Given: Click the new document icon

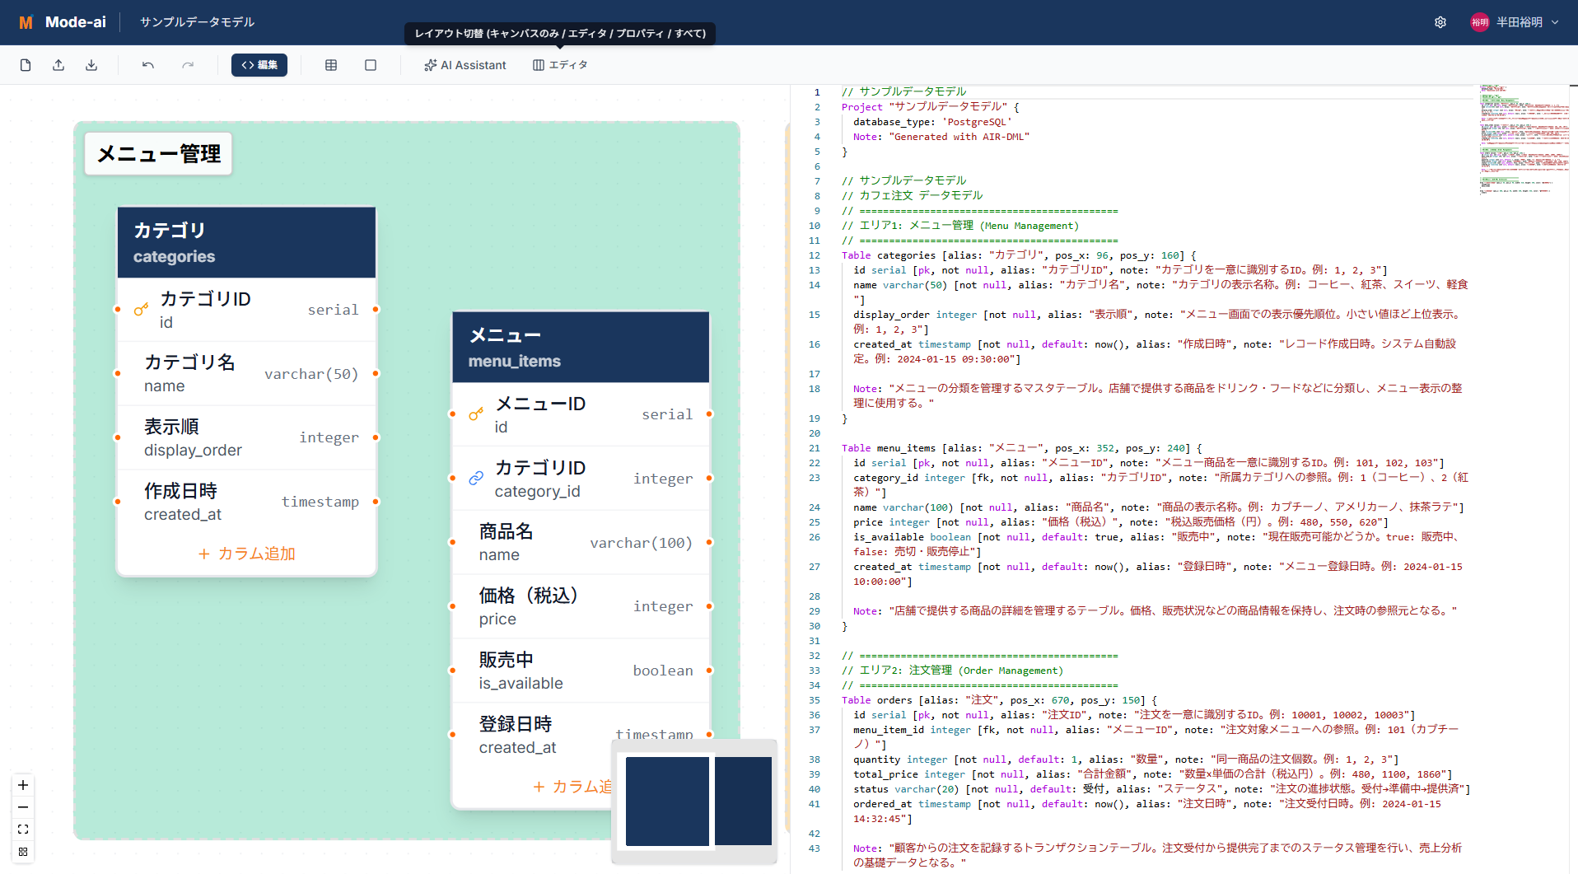Looking at the screenshot, I should [26, 65].
